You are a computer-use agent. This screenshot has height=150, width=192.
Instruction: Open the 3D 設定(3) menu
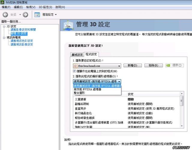[45, 7]
